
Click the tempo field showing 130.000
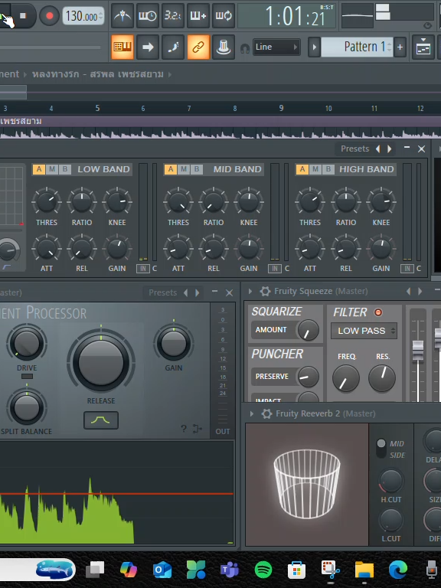(83, 16)
